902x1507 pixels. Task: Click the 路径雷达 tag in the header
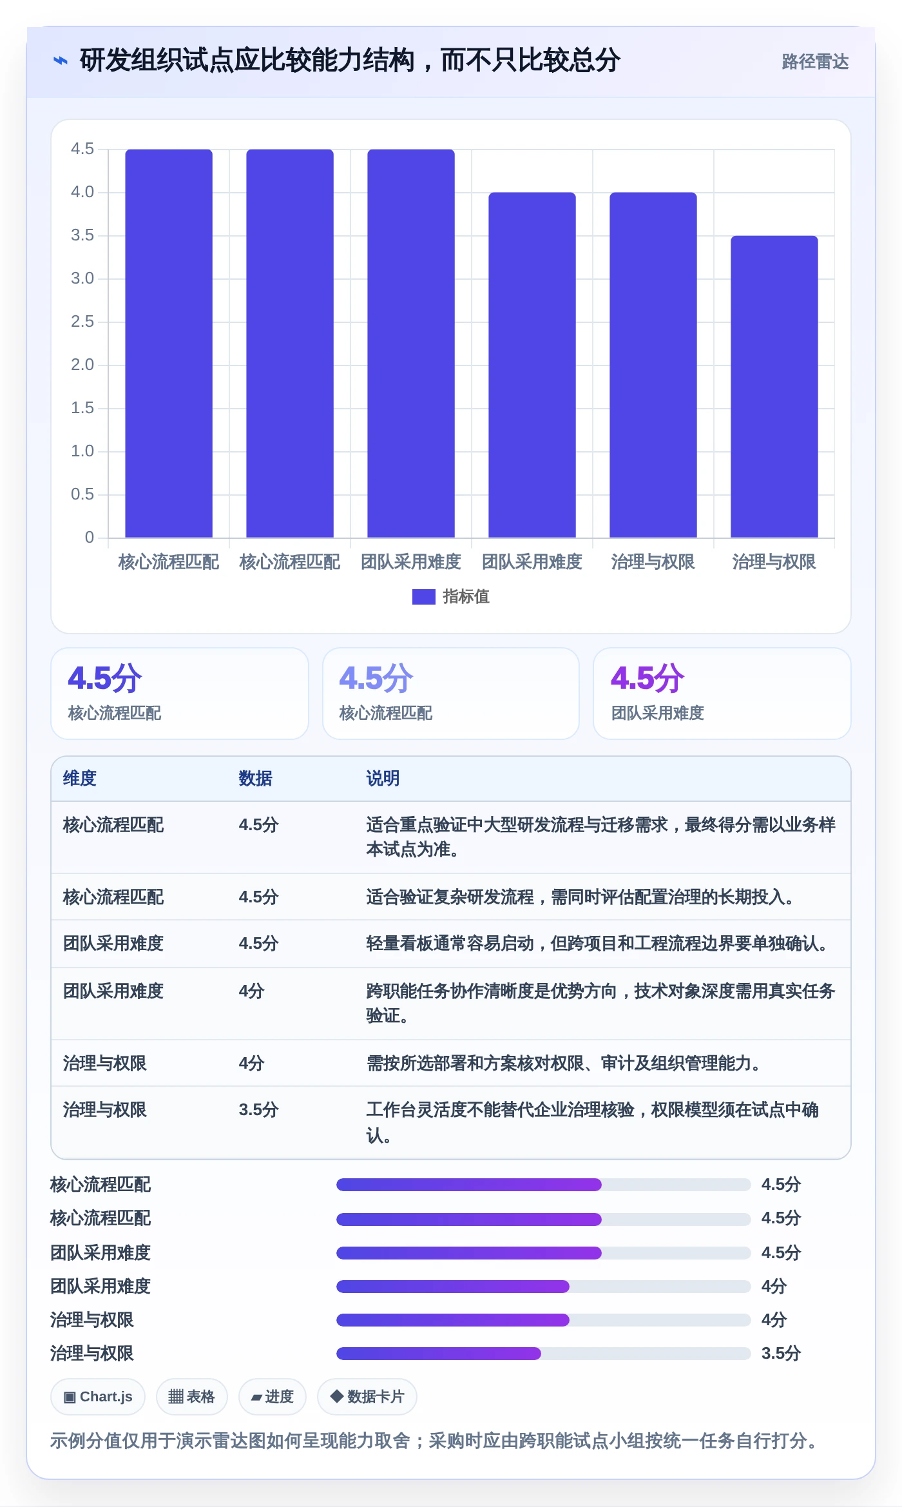[814, 61]
